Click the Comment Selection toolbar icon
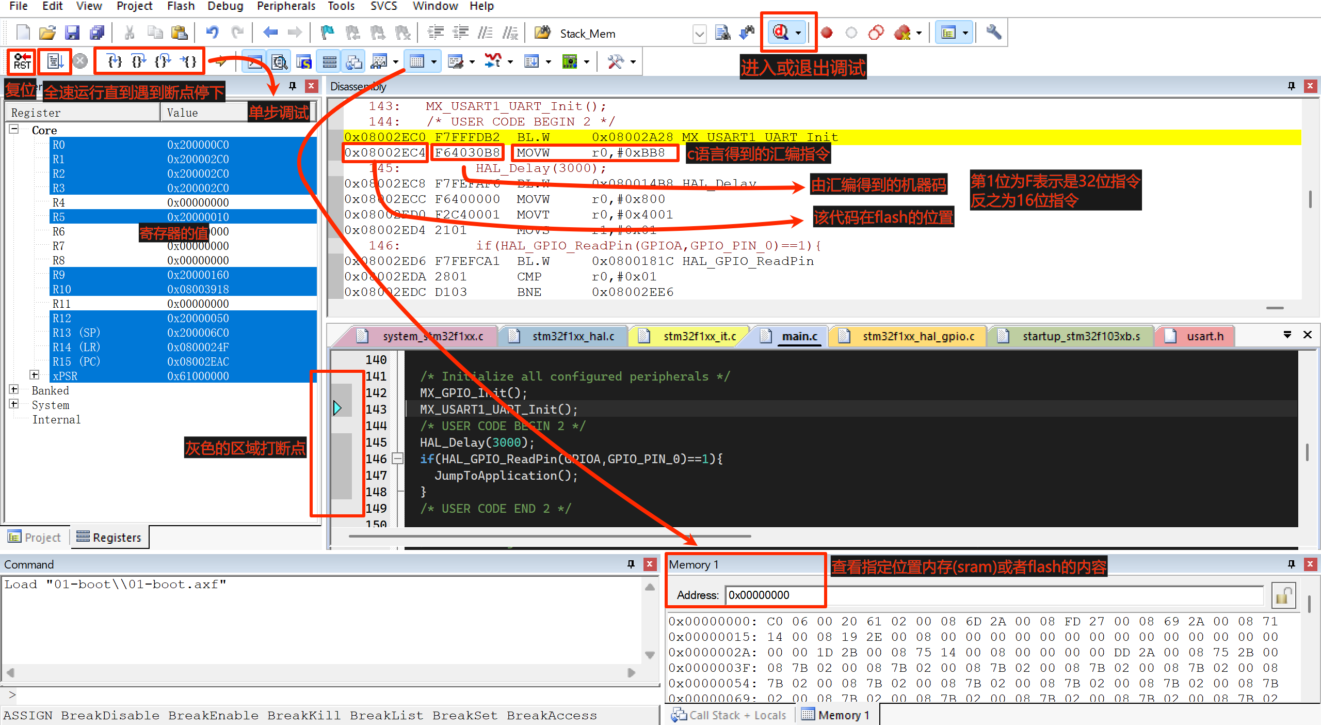The height and width of the screenshot is (725, 1321). coord(485,33)
